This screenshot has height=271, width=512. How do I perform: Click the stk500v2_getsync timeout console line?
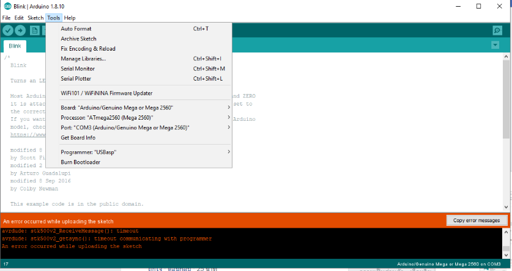[107, 239]
